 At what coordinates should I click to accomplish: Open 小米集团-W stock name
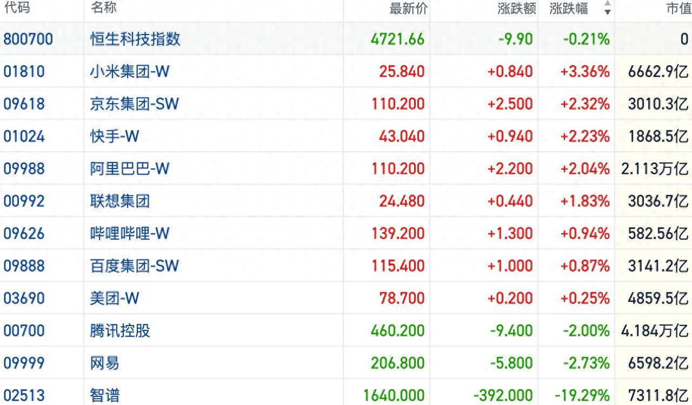pyautogui.click(x=130, y=71)
